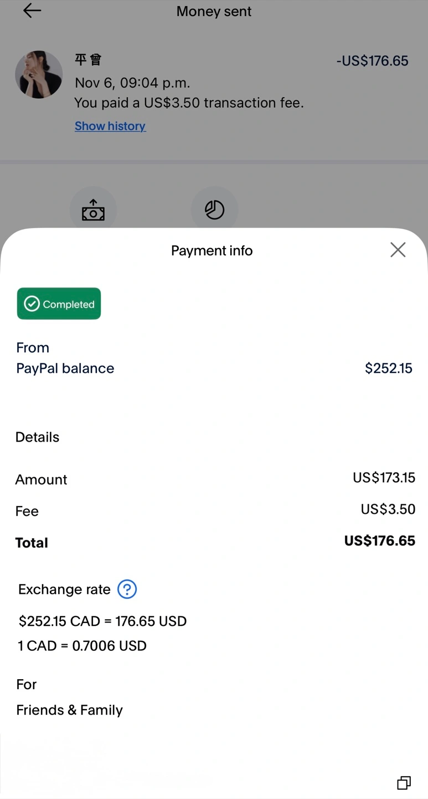The image size is (428, 799).
Task: Tap the Amount US$173.15 value
Action: point(384,478)
